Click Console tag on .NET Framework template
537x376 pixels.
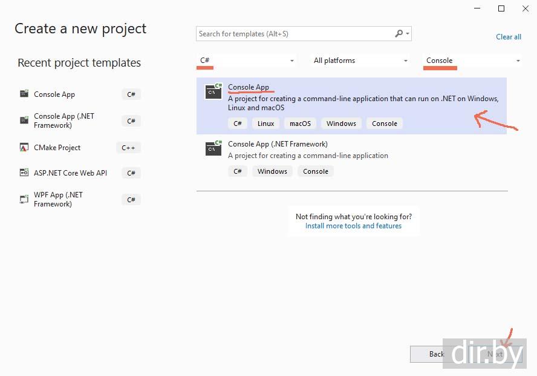click(316, 171)
